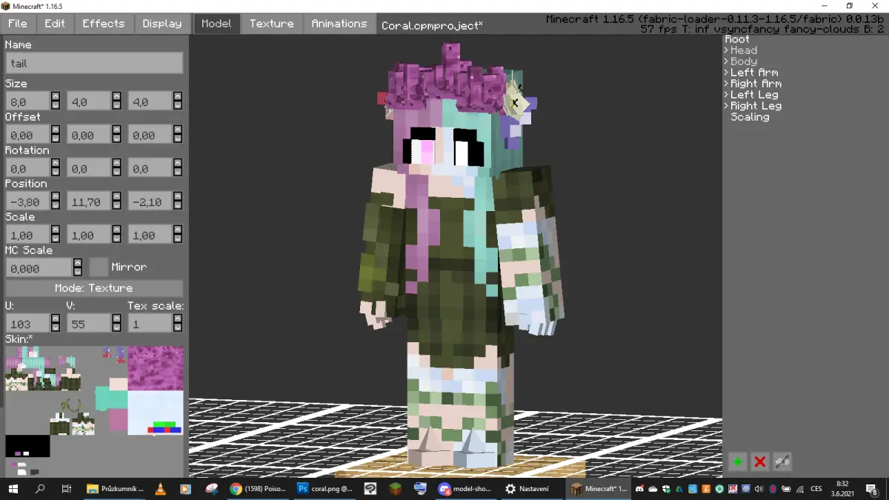Expand the Left Leg tree node arrow

coord(726,95)
